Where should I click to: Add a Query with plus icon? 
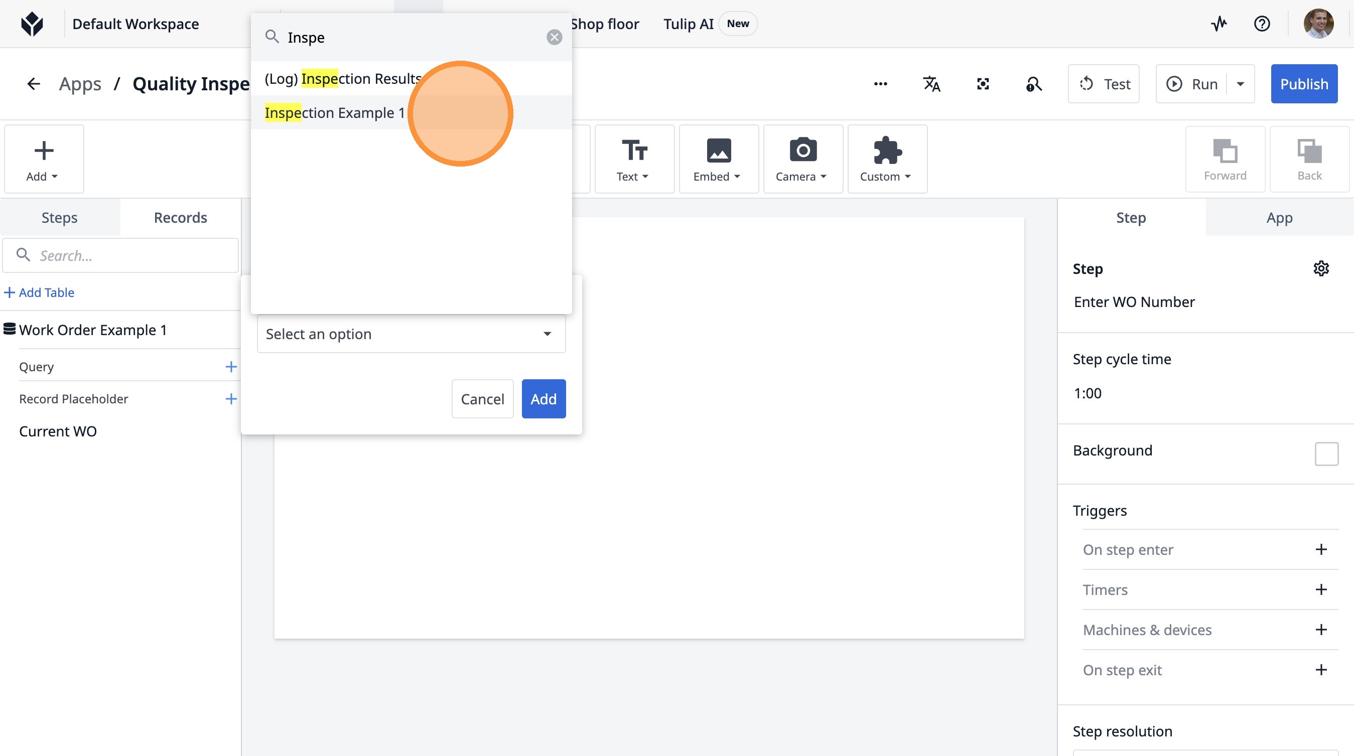[x=231, y=367]
